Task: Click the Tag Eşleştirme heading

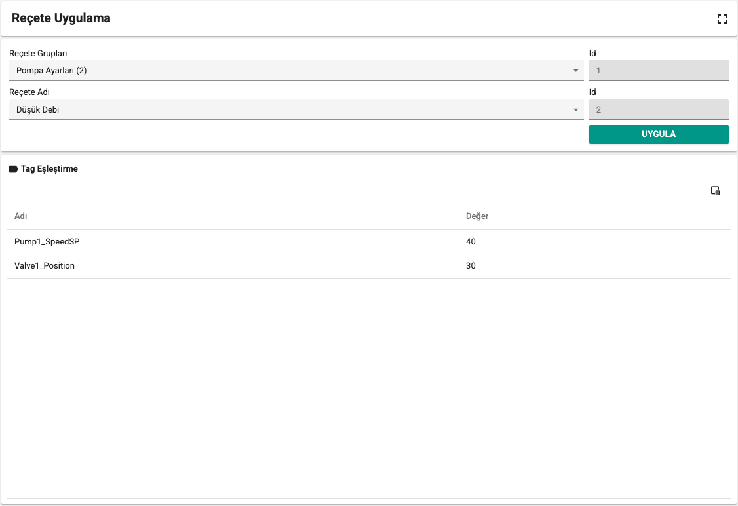Action: (49, 169)
